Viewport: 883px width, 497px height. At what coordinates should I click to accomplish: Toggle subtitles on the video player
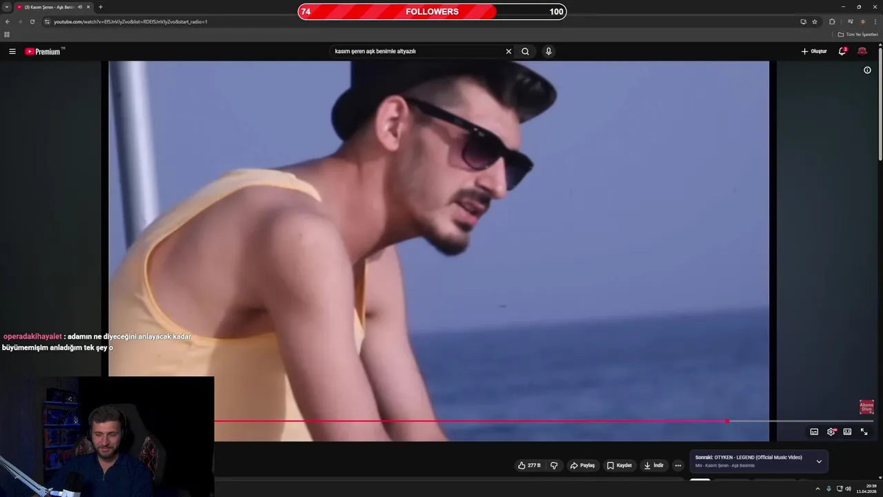(x=814, y=431)
